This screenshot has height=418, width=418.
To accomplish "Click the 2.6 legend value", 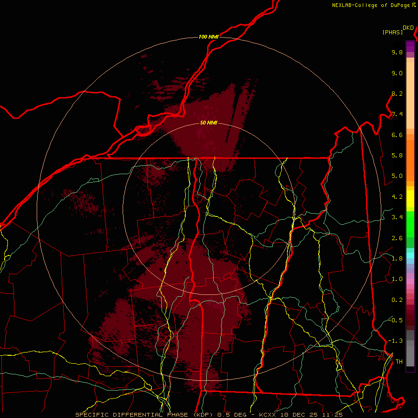I will [x=397, y=238].
